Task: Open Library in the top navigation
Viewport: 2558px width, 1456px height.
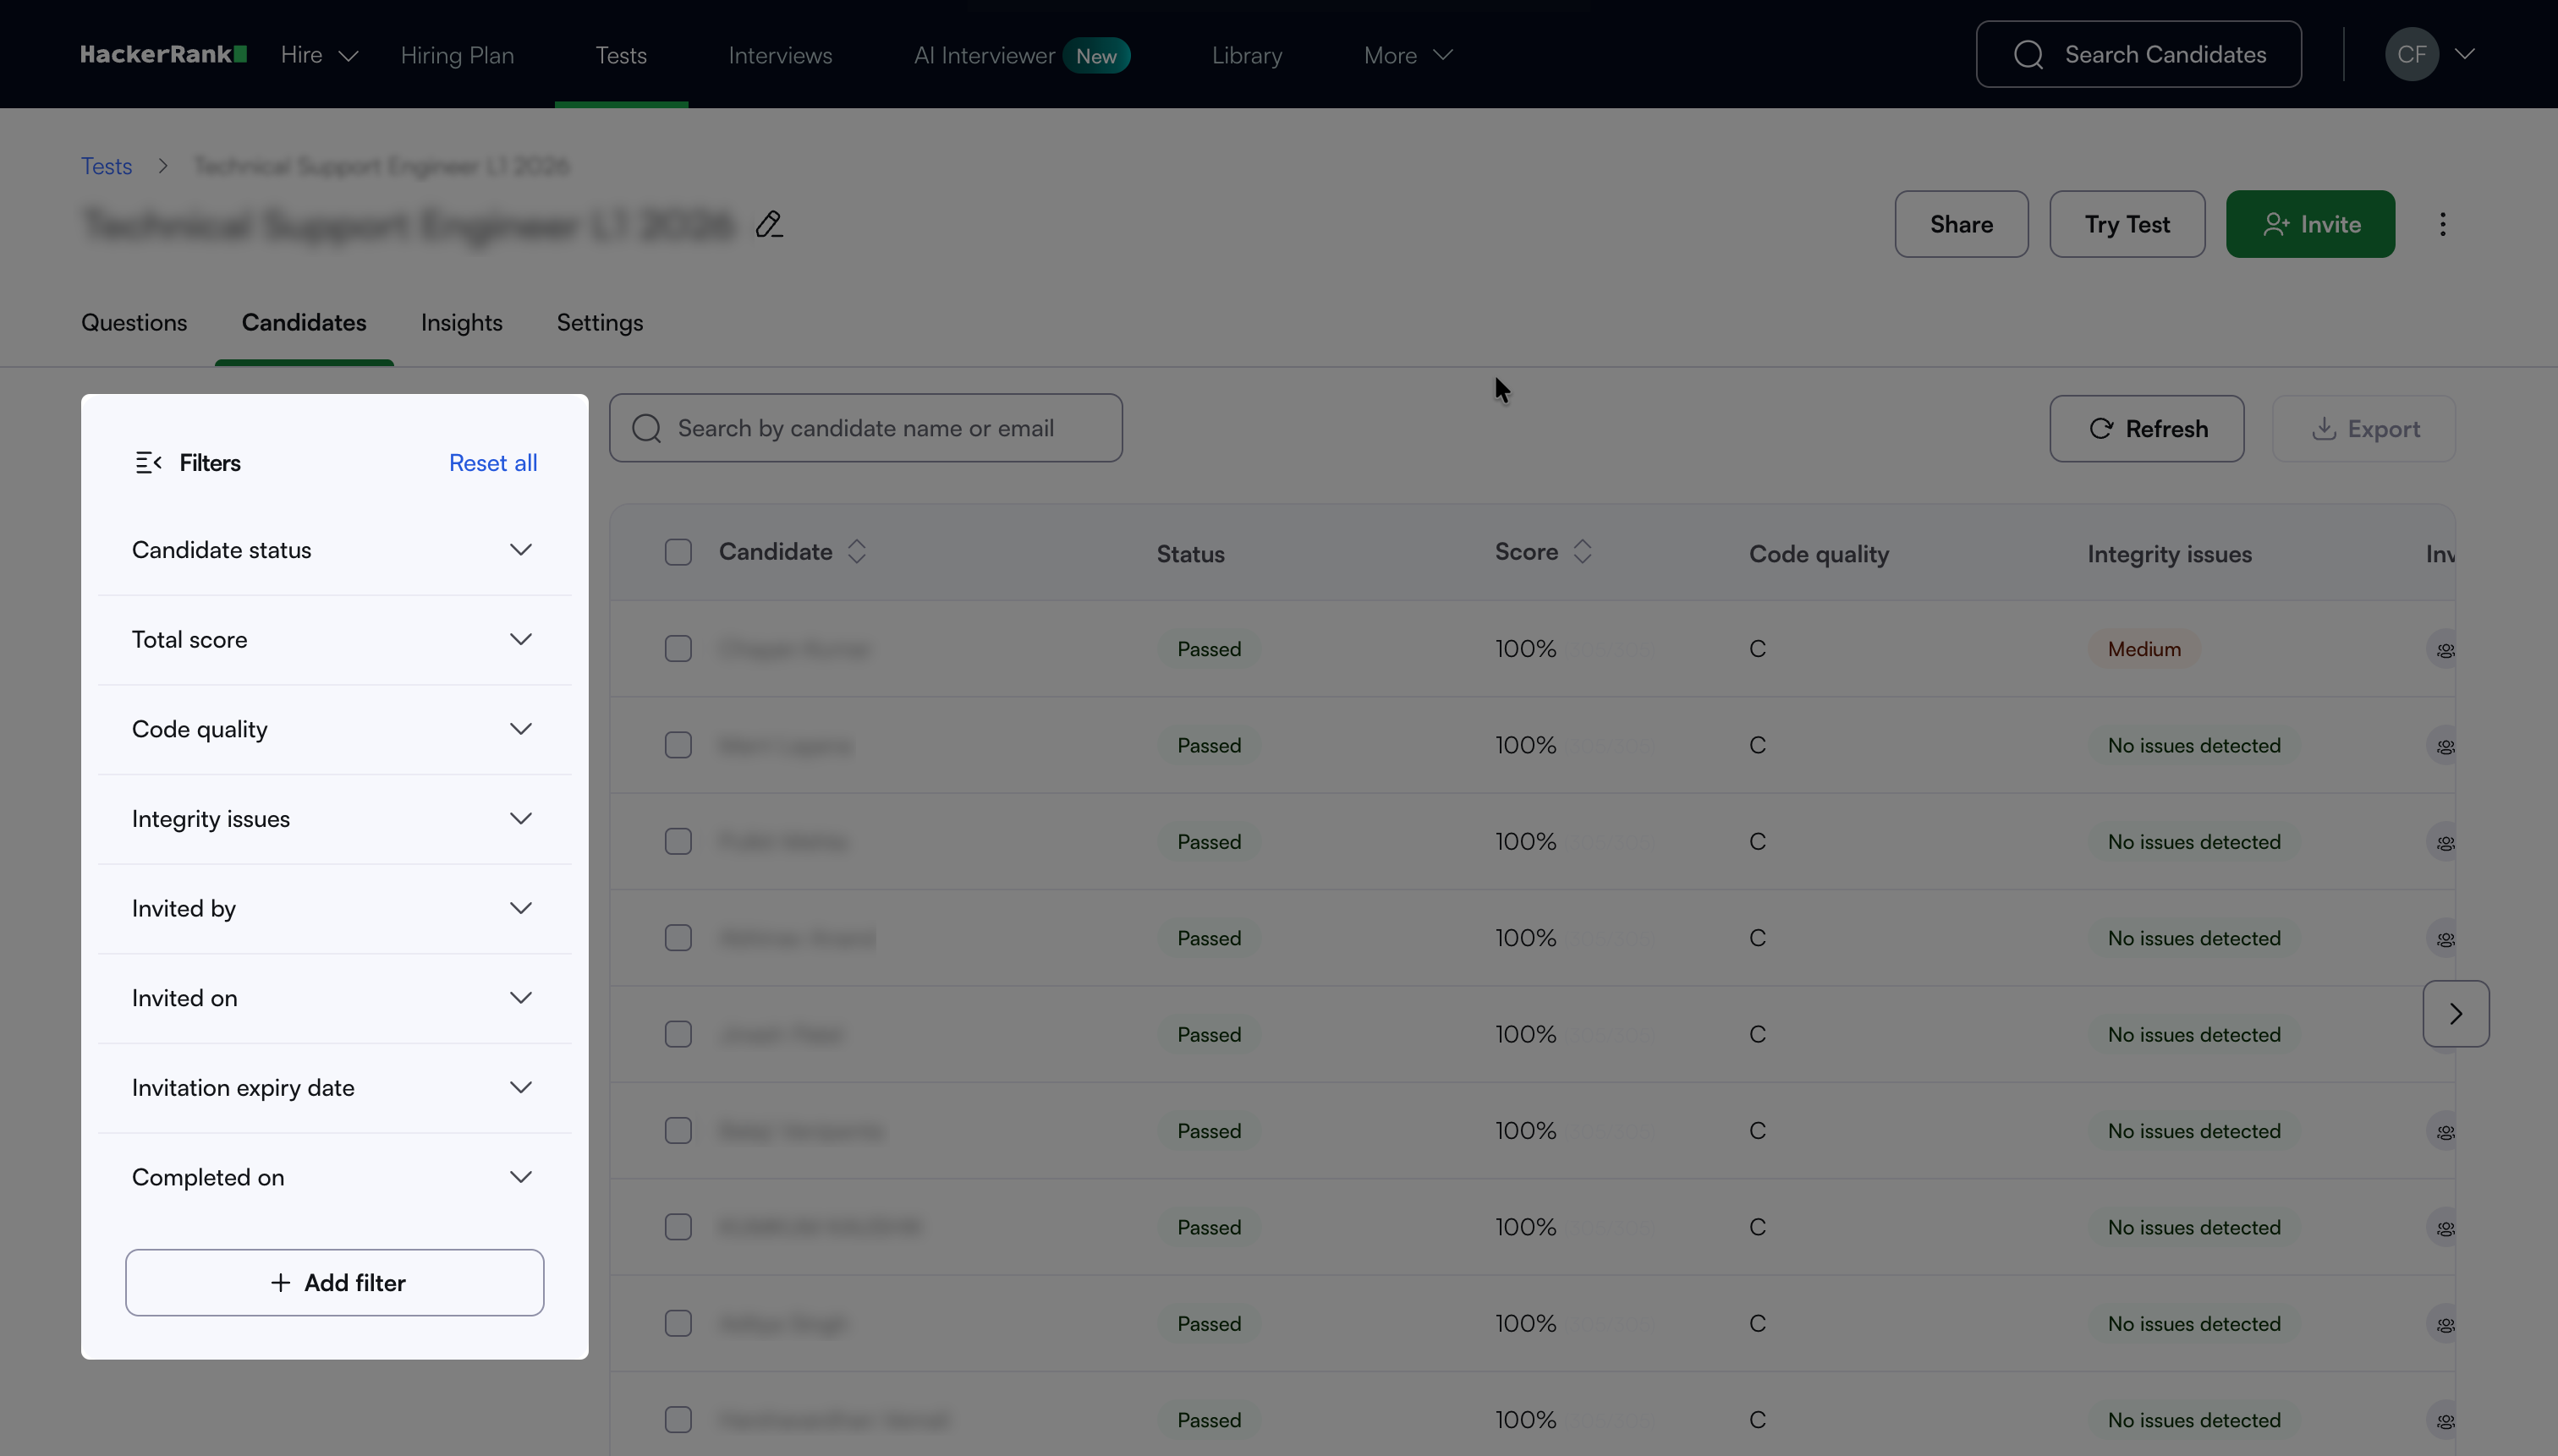Action: [1247, 55]
